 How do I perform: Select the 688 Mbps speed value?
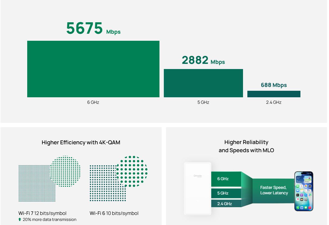274,85
